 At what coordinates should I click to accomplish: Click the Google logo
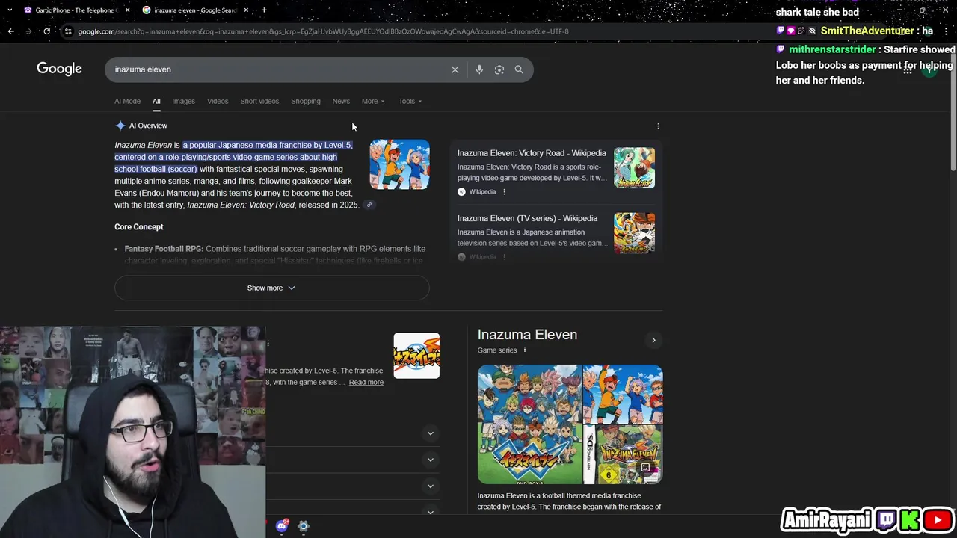coord(59,69)
